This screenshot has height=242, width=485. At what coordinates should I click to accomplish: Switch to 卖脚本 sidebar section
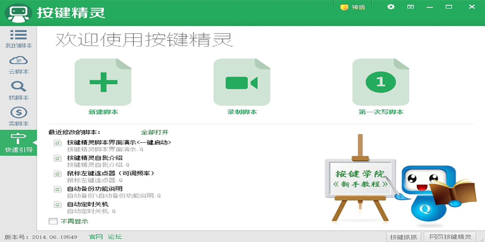click(18, 116)
